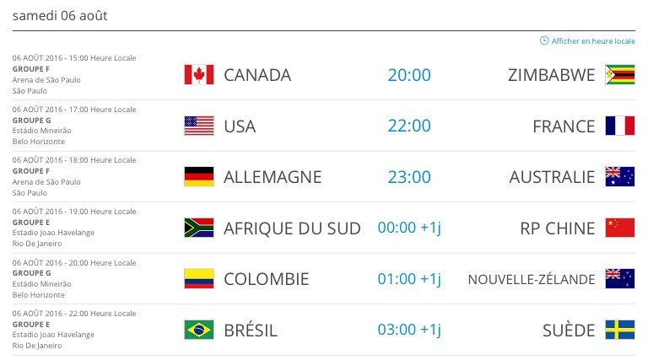648x360 pixels.
Task: Click the Canada flag icon
Action: click(198, 75)
